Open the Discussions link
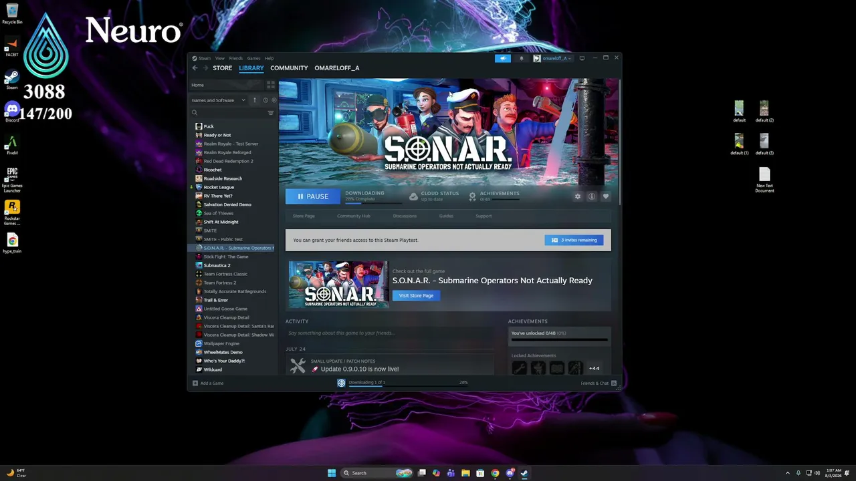856x481 pixels. tap(405, 216)
